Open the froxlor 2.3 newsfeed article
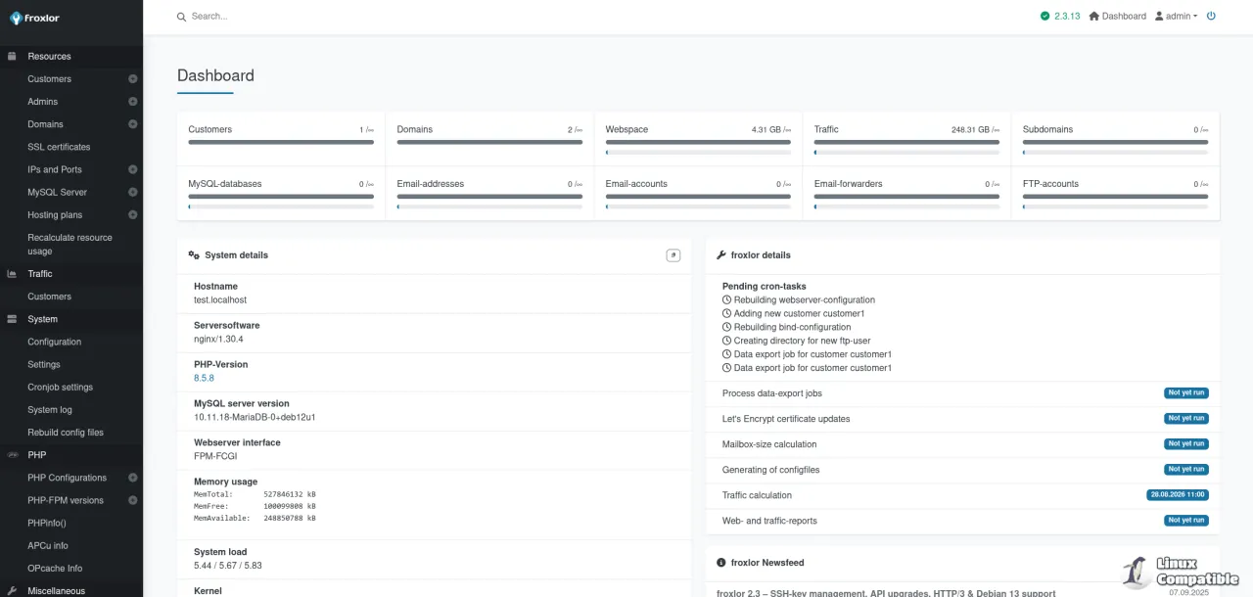The image size is (1253, 597). 886,592
